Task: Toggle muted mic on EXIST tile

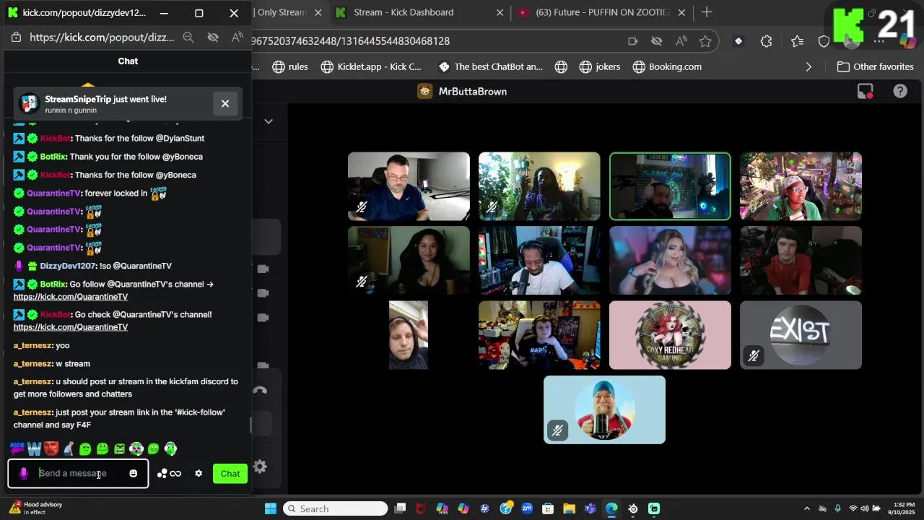Action: (x=754, y=356)
